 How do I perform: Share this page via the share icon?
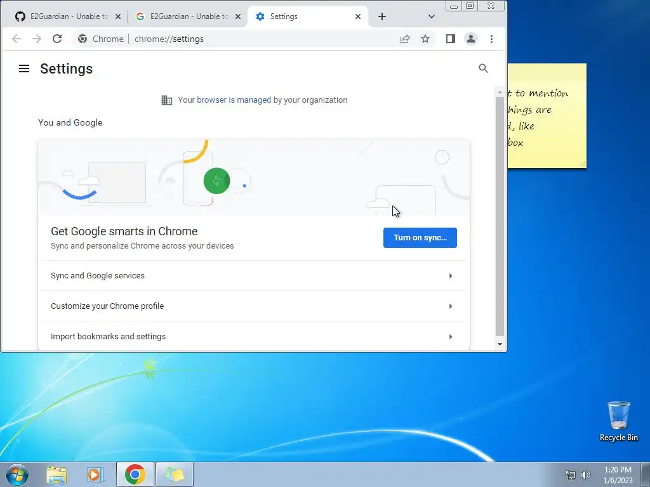pos(405,39)
